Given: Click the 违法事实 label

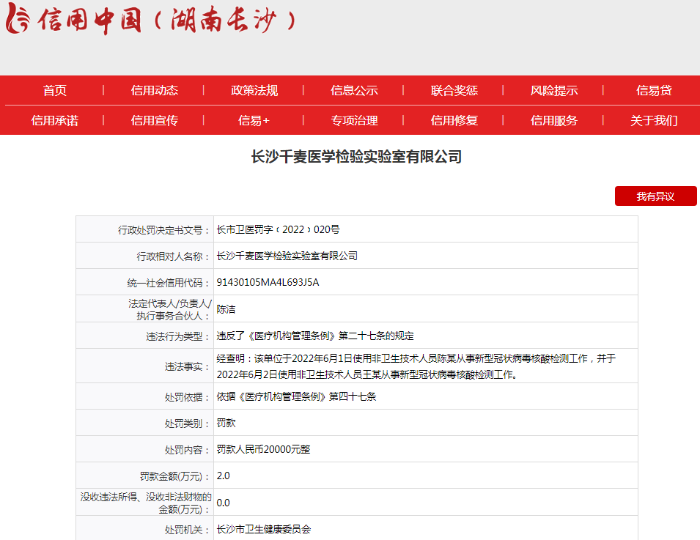Looking at the screenshot, I should pos(188,366).
